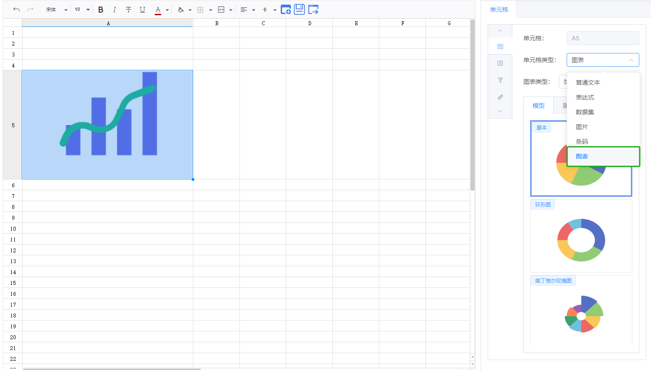Select row 1 header
This screenshot has height=370, width=651.
pos(13,33)
